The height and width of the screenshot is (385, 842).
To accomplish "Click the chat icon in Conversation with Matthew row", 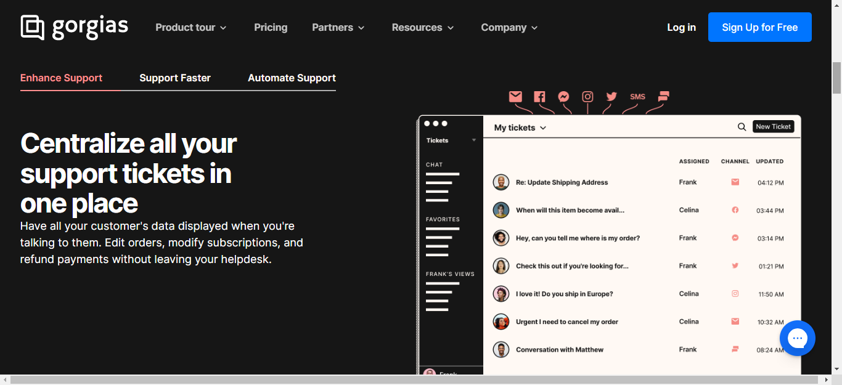I will point(735,349).
